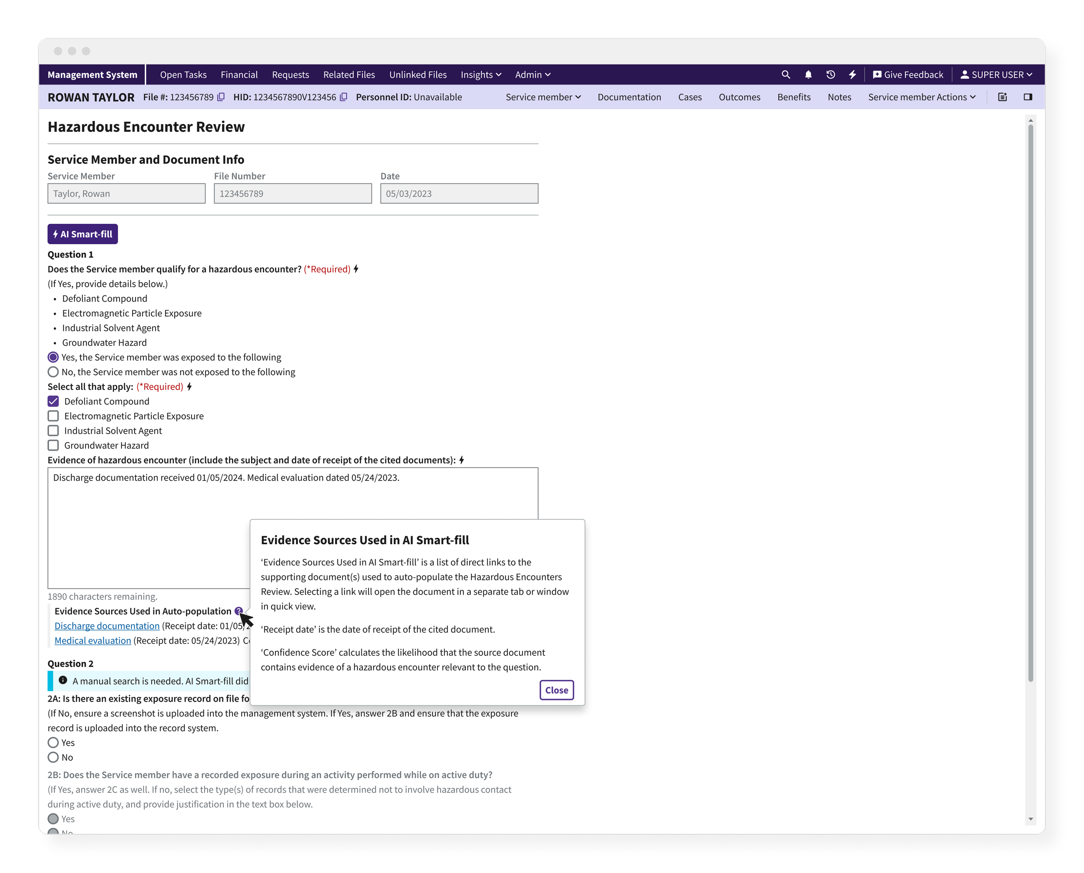Open the SUPER USER menu

point(996,75)
